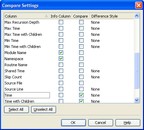Disable Compare checkbox for Time row

(81, 95)
